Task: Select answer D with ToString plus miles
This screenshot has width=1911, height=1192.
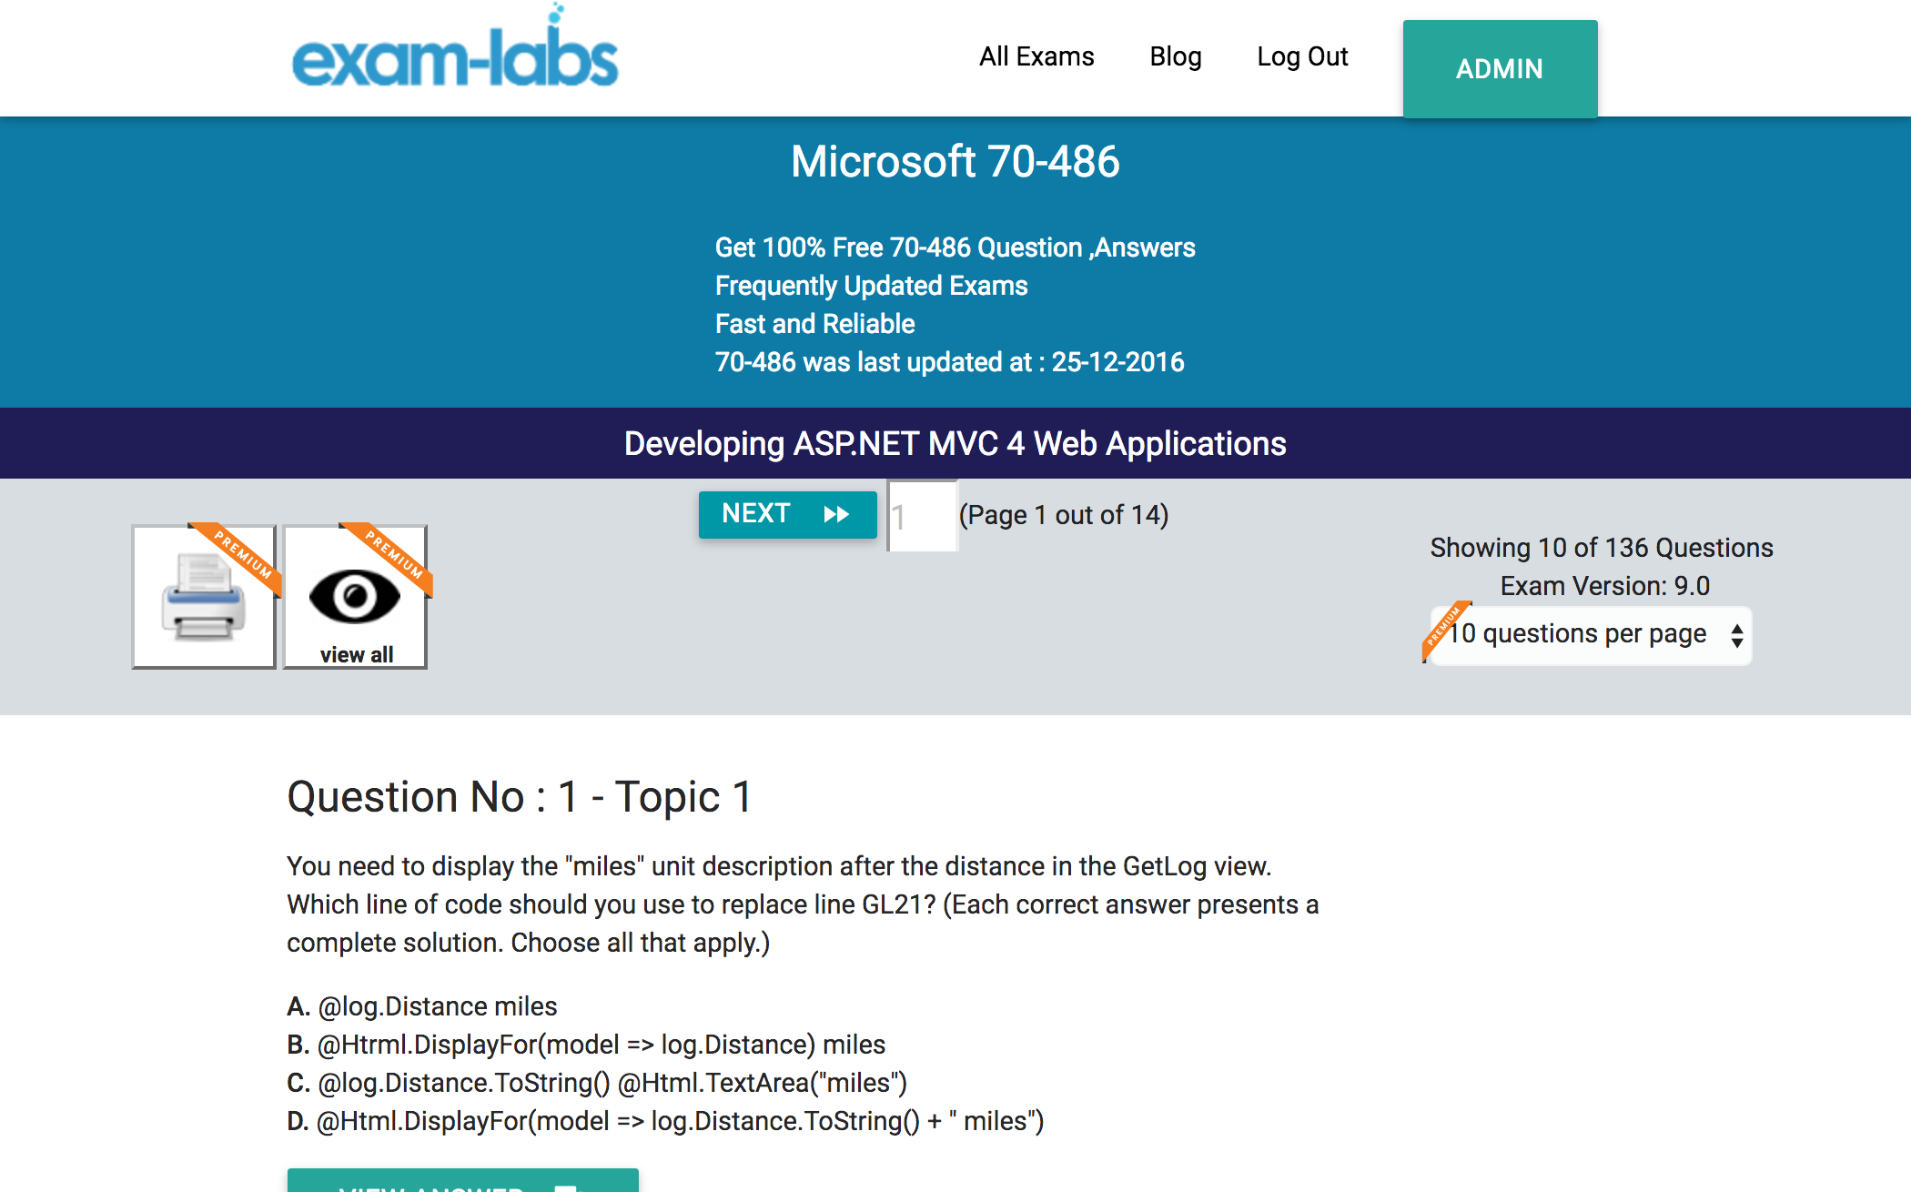Action: coord(665,1121)
